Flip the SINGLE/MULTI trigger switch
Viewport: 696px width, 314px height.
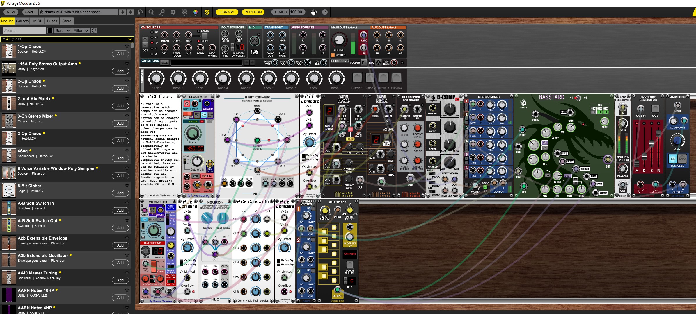coord(205,36)
